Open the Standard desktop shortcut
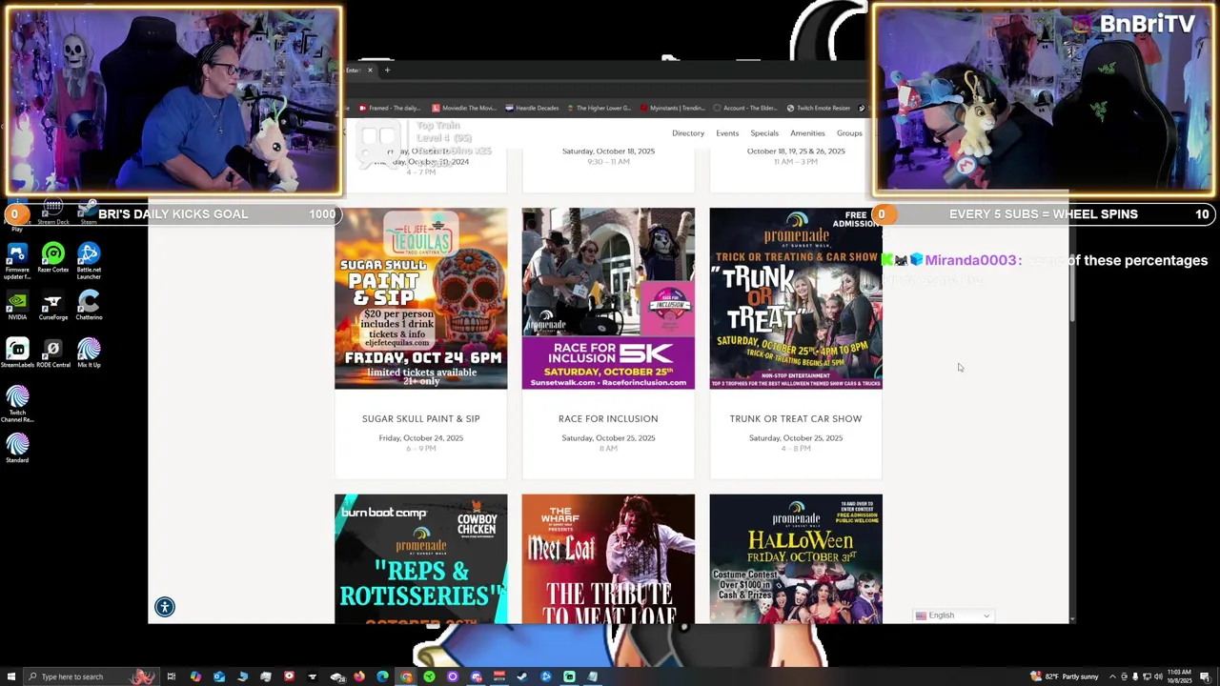Screen dimensions: 1220x686 tap(17, 449)
